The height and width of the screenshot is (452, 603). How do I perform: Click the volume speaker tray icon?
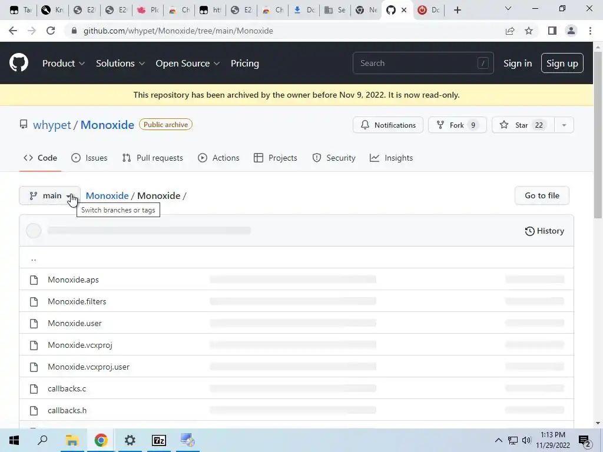[x=526, y=440]
